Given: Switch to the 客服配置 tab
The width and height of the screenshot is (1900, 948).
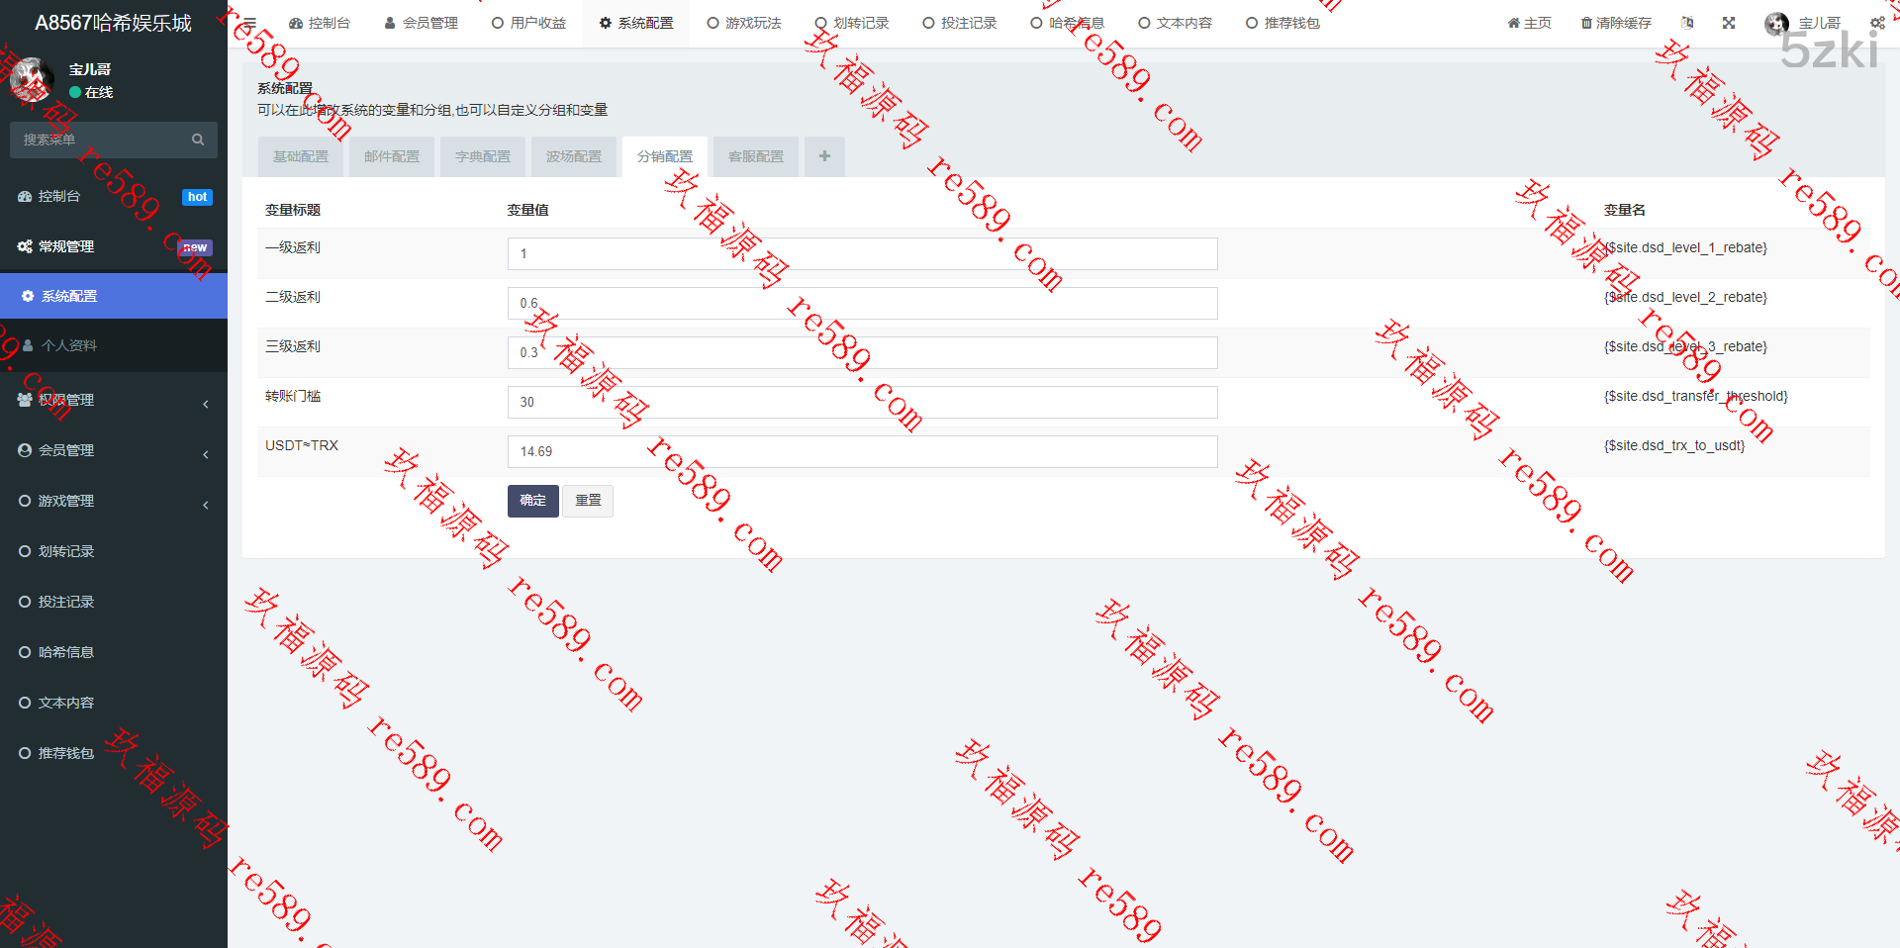Looking at the screenshot, I should coord(756,156).
